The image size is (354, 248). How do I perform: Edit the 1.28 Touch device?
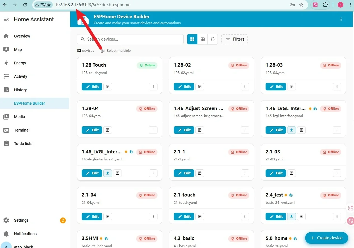pyautogui.click(x=92, y=87)
